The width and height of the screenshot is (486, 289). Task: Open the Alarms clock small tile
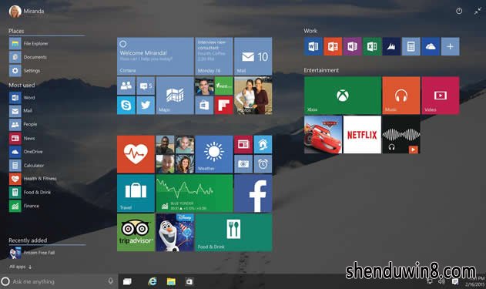[263, 164]
